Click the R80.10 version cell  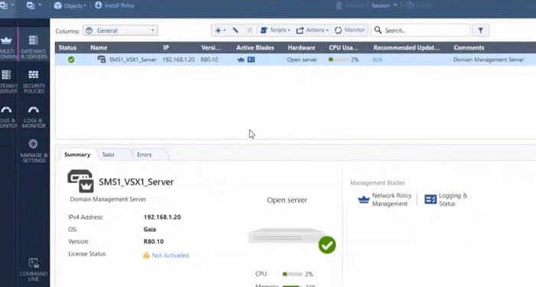click(209, 60)
